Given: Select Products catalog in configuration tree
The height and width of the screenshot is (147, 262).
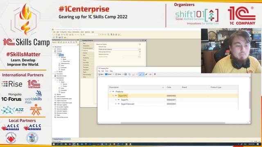Looking at the screenshot, I should coord(61,55).
